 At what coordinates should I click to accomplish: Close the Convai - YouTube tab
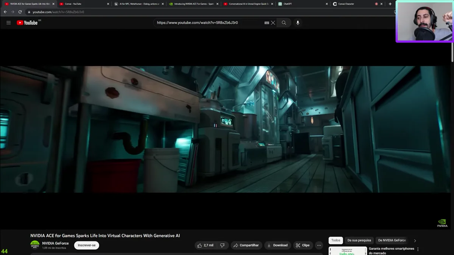(x=108, y=4)
